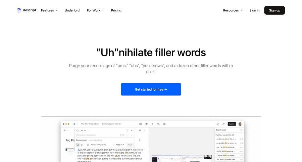Open the Descript app menu icon in demo
302x162 pixels.
pyautogui.click(x=75, y=124)
